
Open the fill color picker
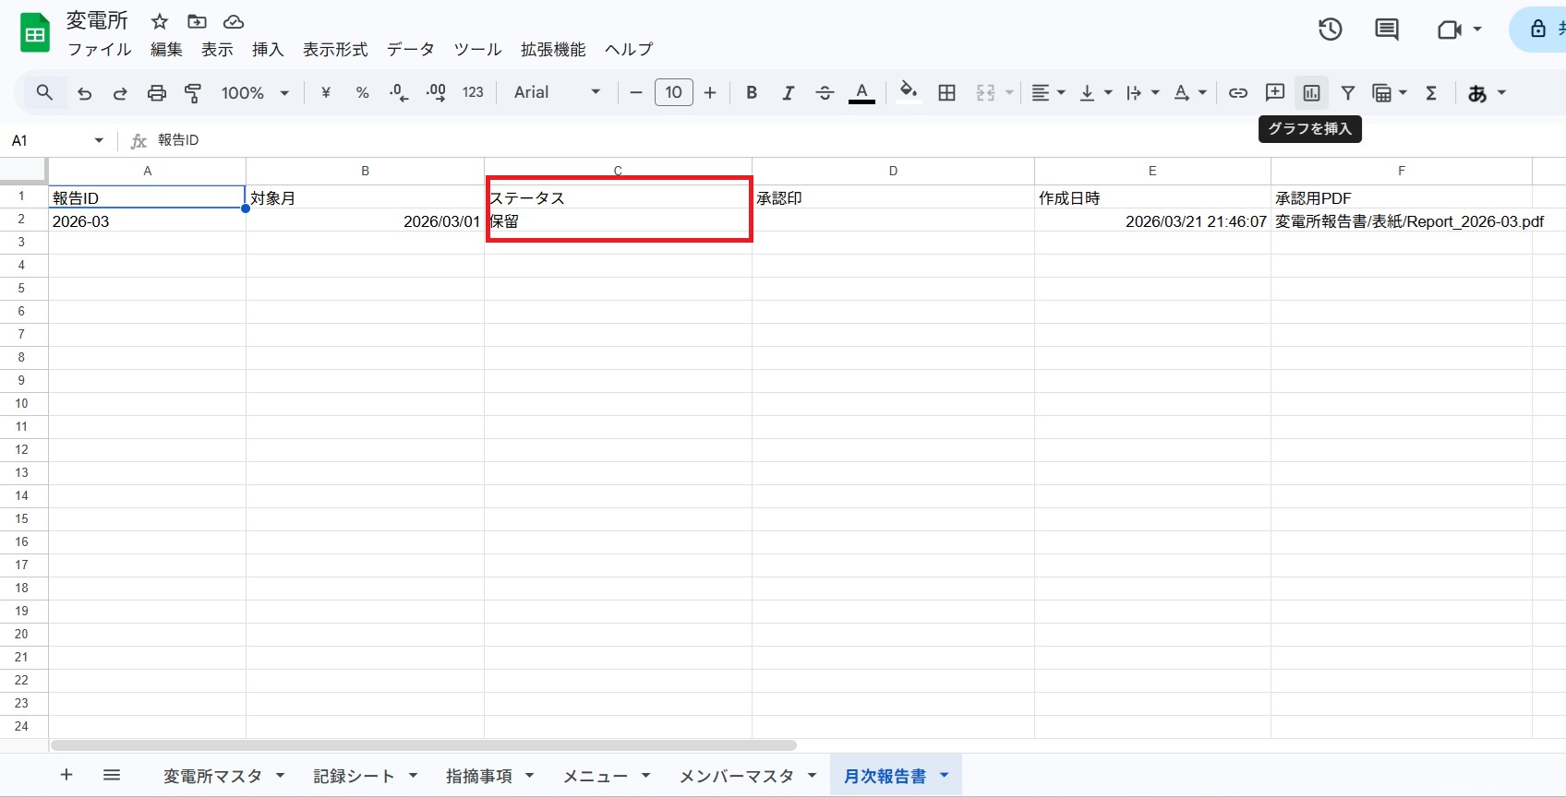[909, 92]
